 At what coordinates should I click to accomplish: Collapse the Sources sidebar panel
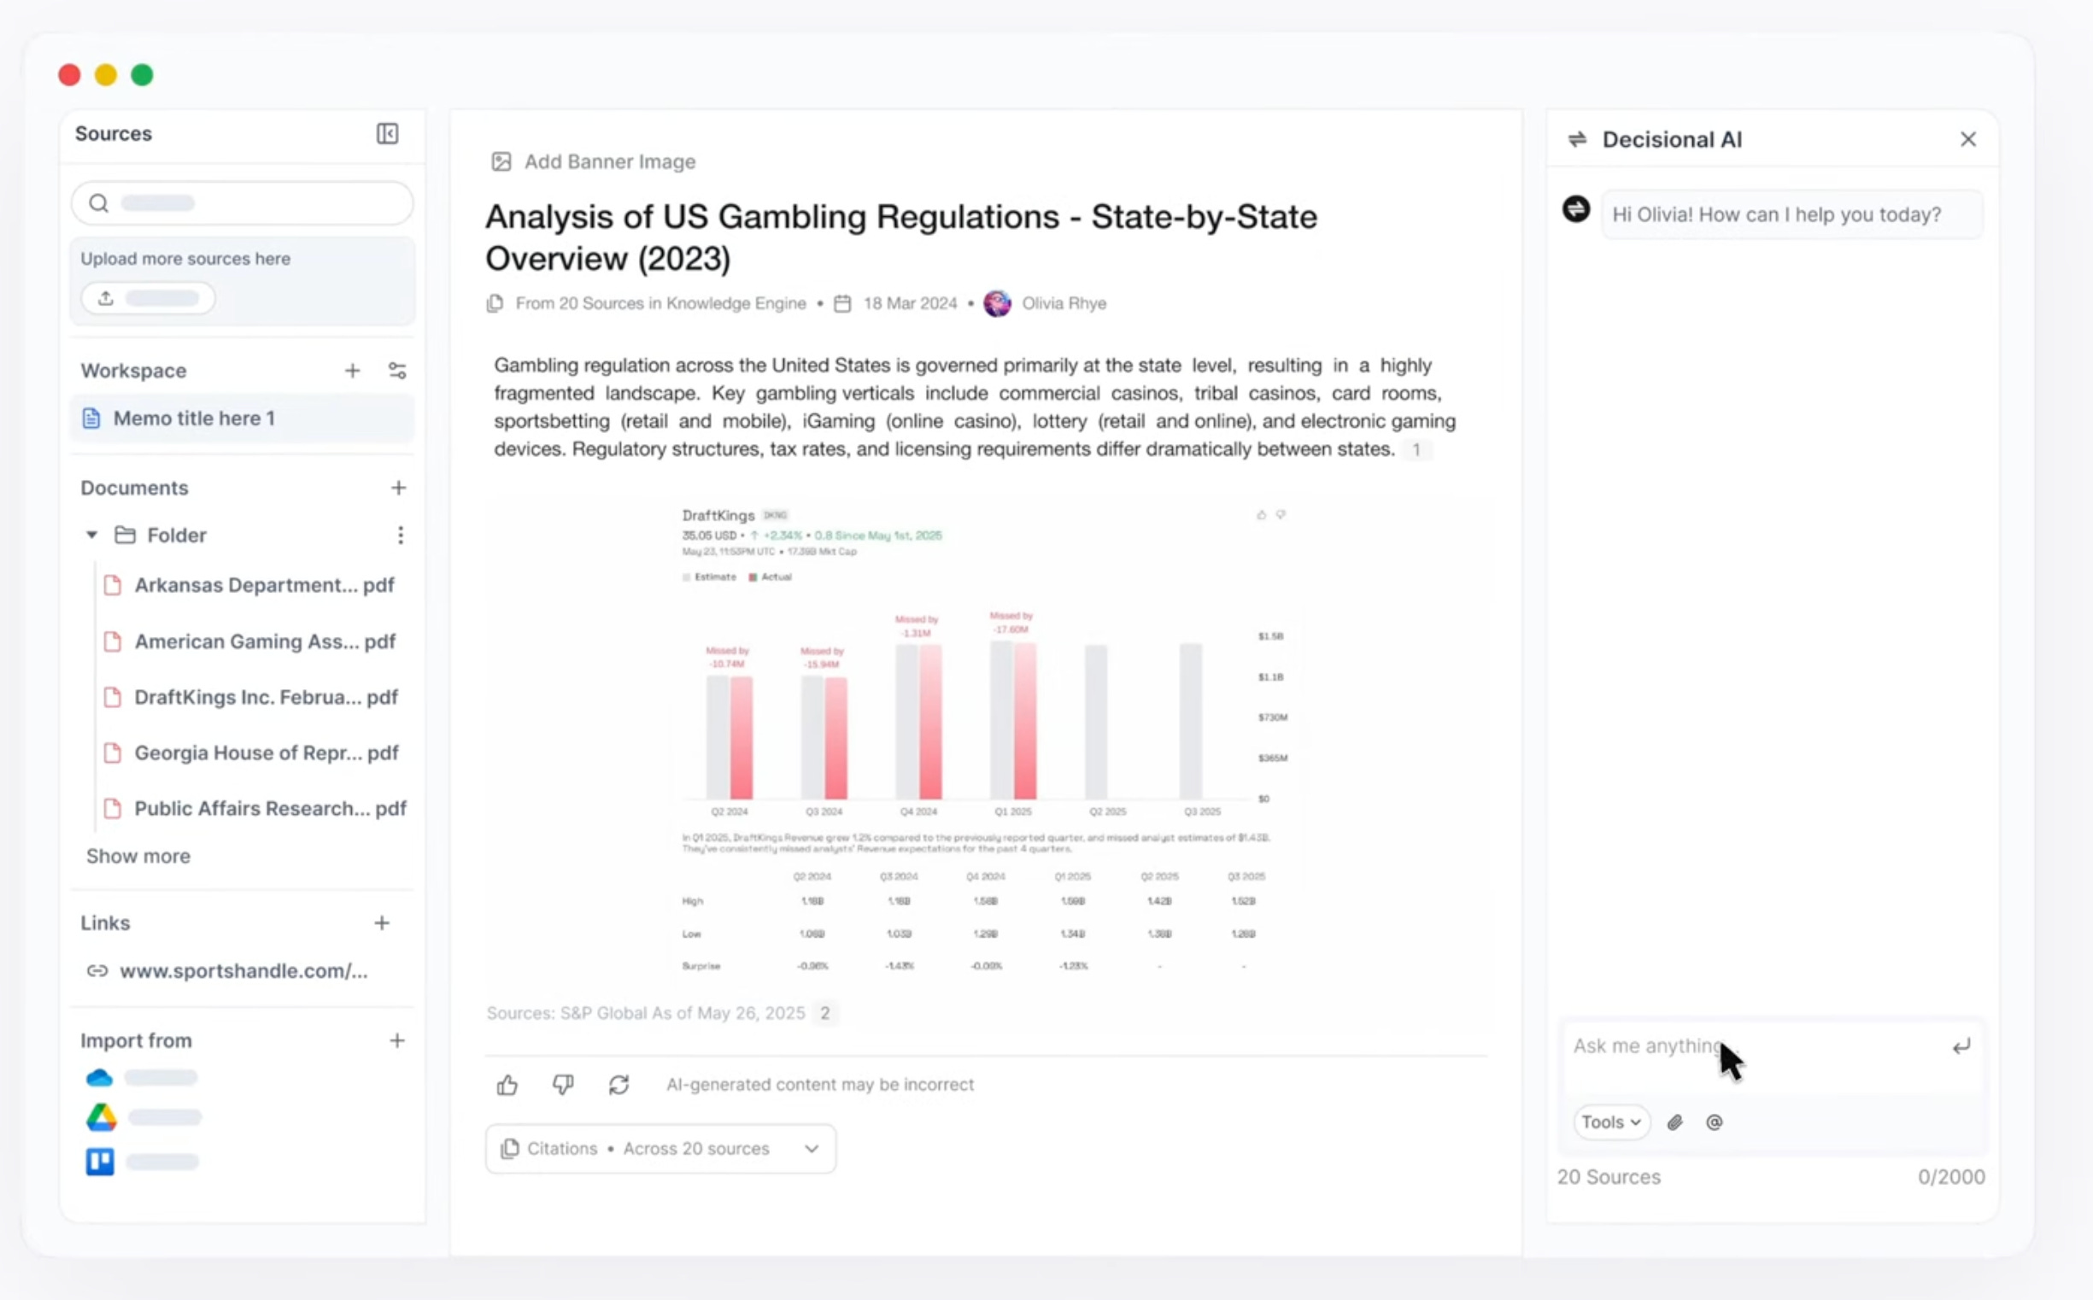[x=386, y=133]
